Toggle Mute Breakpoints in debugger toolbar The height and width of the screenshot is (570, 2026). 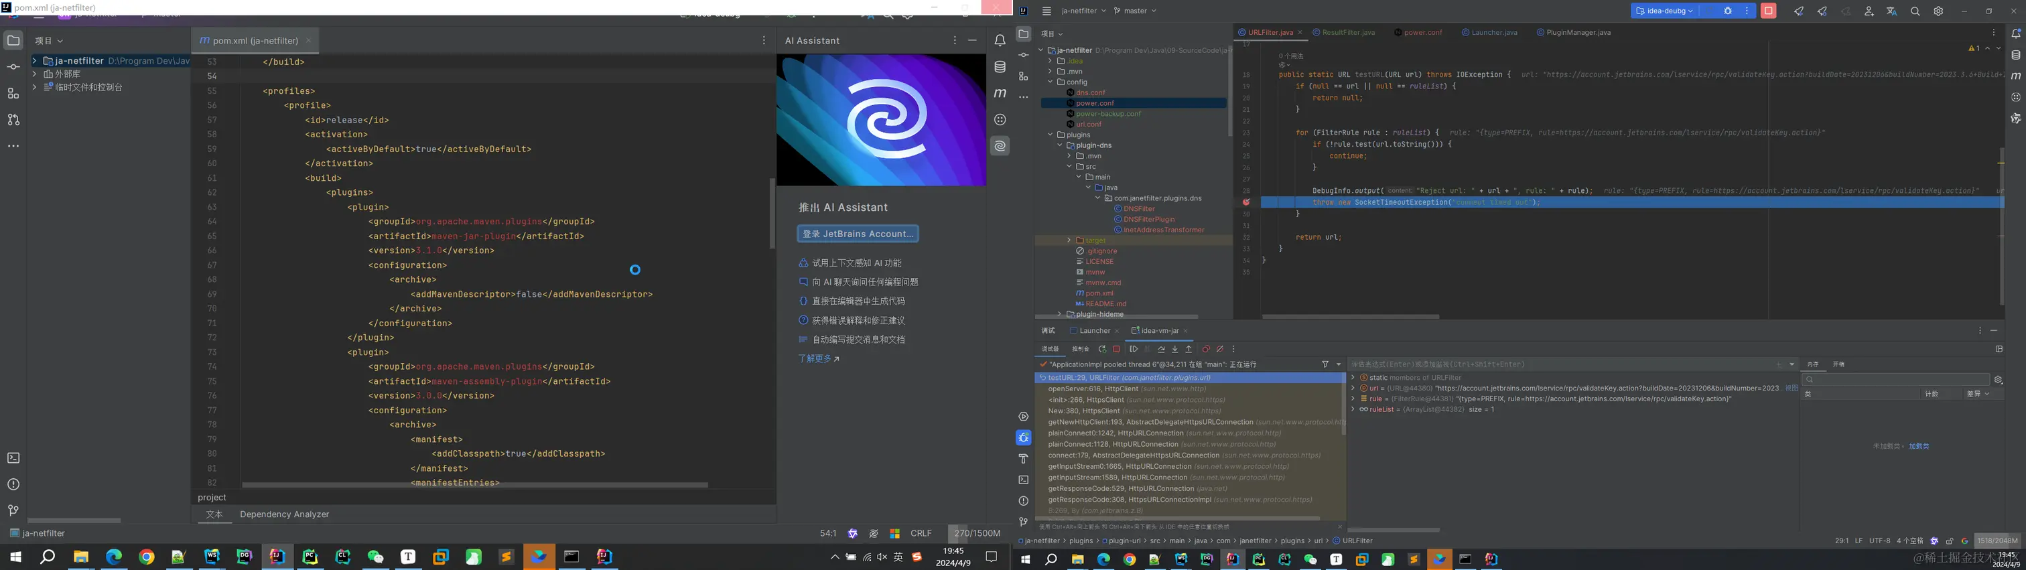click(x=1220, y=349)
